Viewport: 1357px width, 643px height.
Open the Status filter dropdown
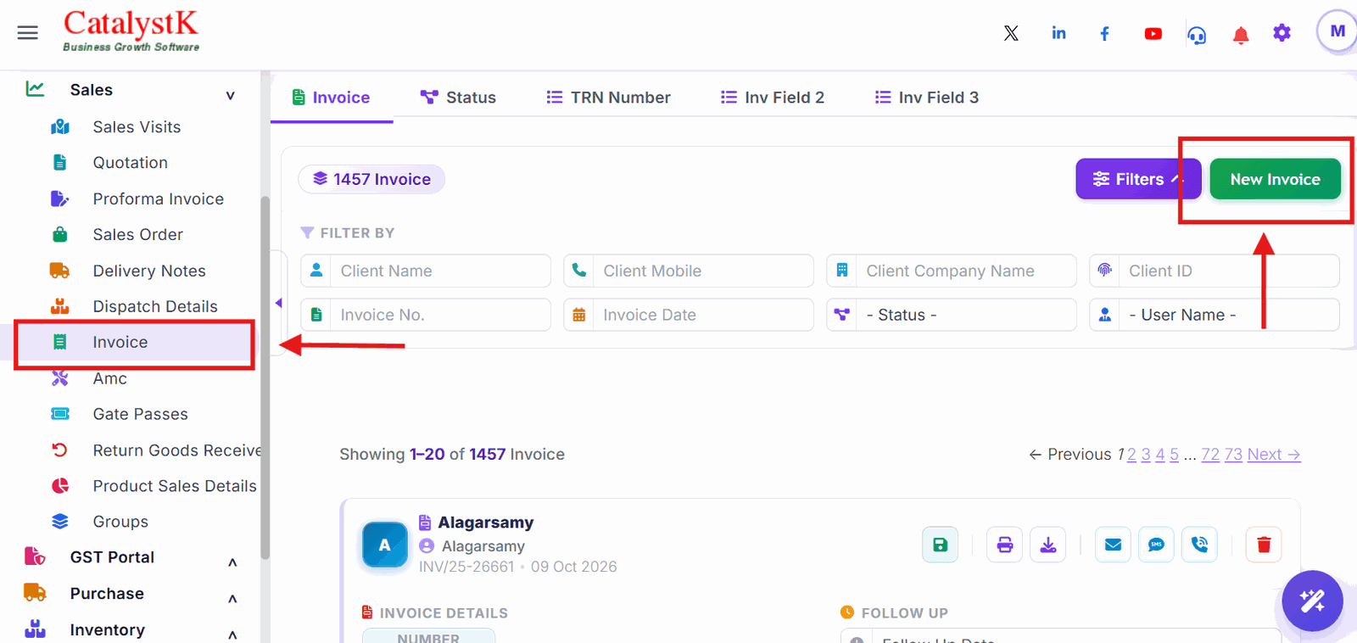(x=952, y=315)
